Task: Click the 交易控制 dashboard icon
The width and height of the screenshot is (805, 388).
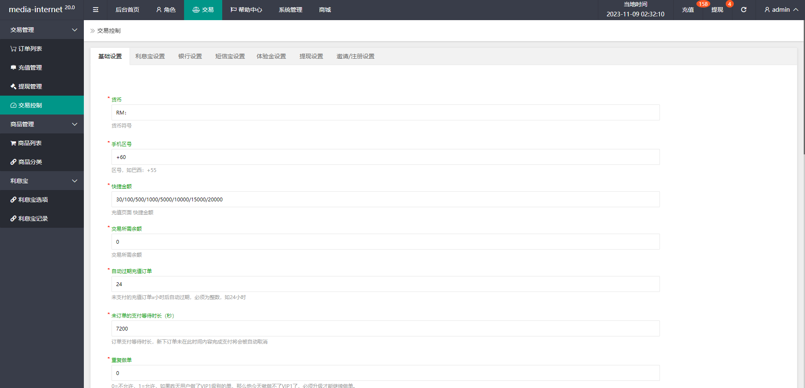Action: point(13,105)
